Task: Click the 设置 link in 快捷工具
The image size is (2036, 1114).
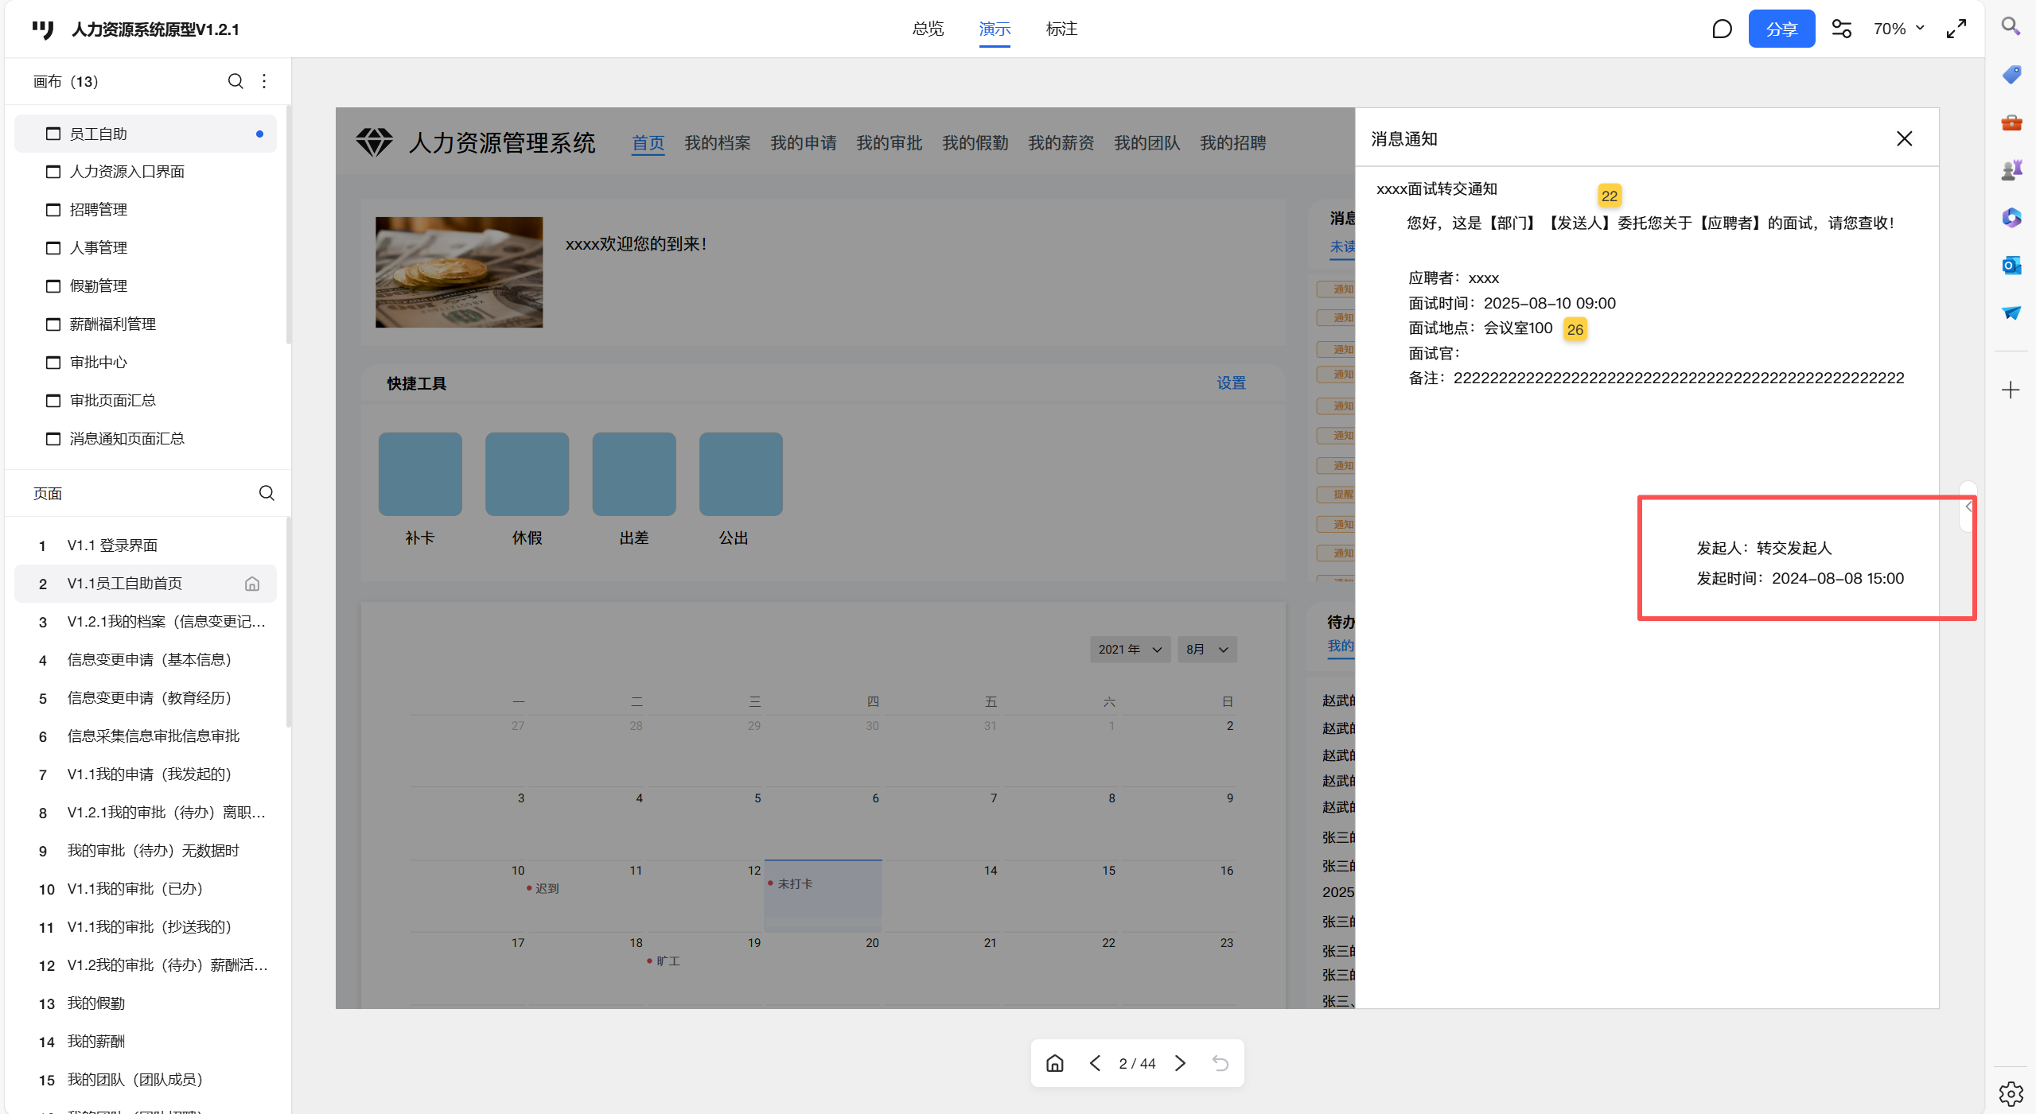Action: pos(1231,383)
